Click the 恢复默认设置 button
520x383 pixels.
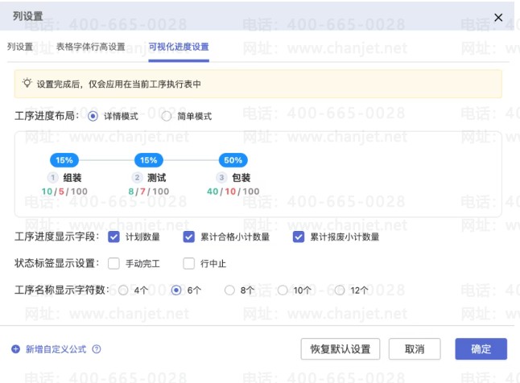tap(340, 349)
